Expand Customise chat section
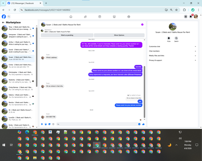This screenshot has width=202, height=161. pyautogui.click(x=173, y=46)
